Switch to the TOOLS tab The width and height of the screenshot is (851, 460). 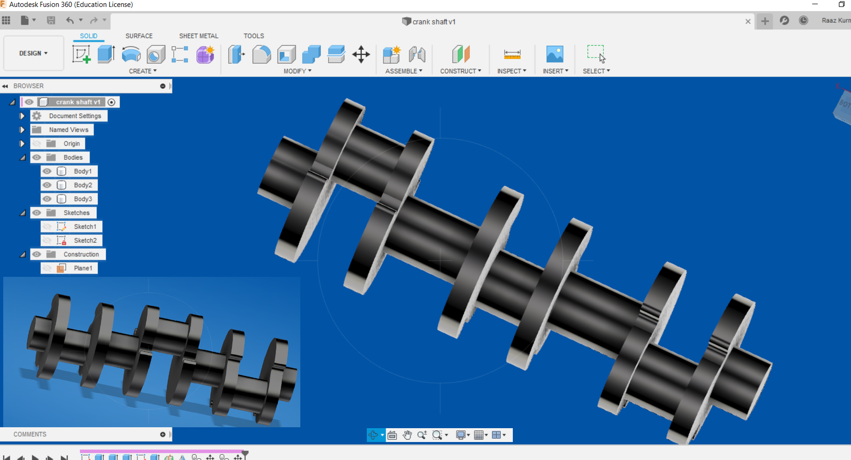point(254,36)
